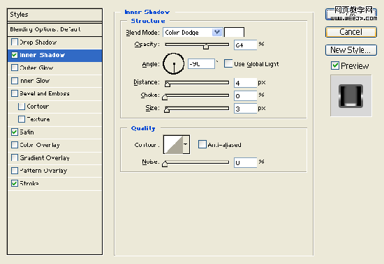Open the Contour curve thumbnail editor

pos(173,144)
